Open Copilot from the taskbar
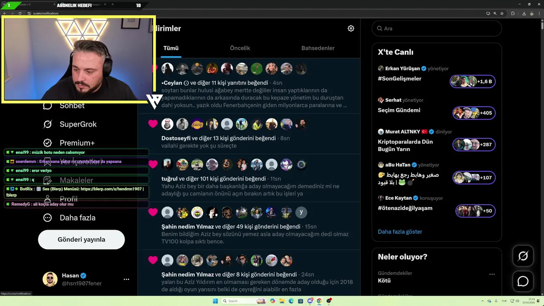Screen dimensions: 544x306 (x=272, y=301)
